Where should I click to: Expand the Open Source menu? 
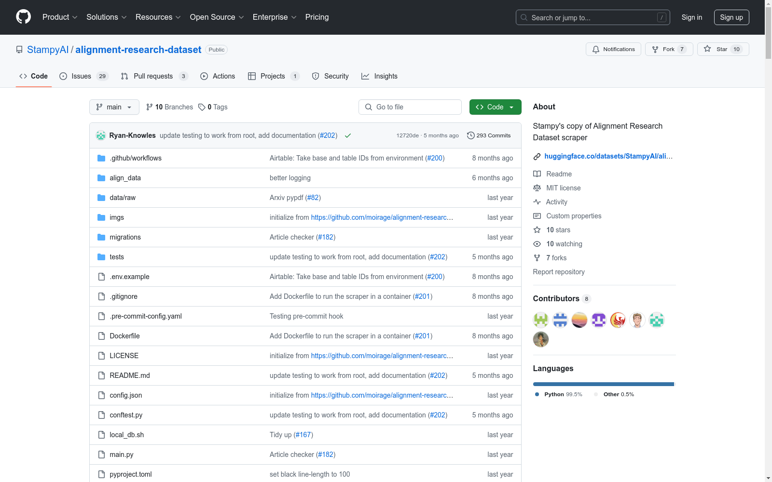[217, 17]
